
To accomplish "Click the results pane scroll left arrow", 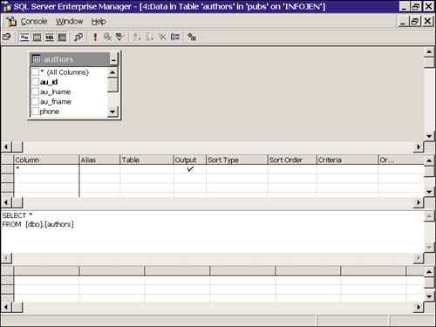I will pyautogui.click(x=6, y=307).
